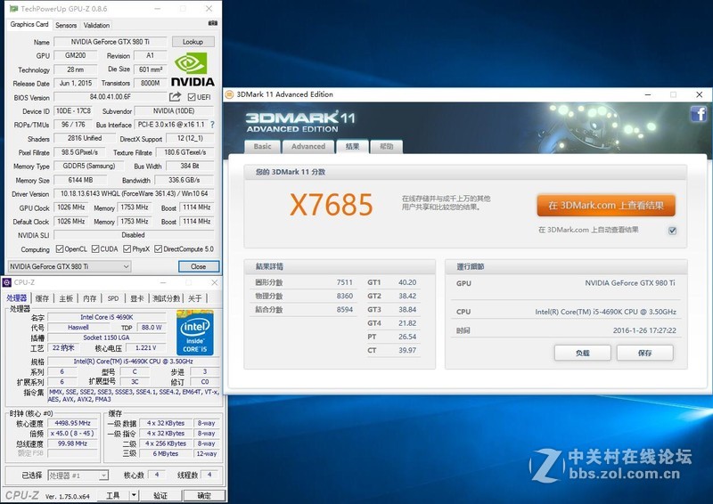This screenshot has height=504, width=713.
Task: Toggle the CUDA checkbox
Action: [x=95, y=249]
